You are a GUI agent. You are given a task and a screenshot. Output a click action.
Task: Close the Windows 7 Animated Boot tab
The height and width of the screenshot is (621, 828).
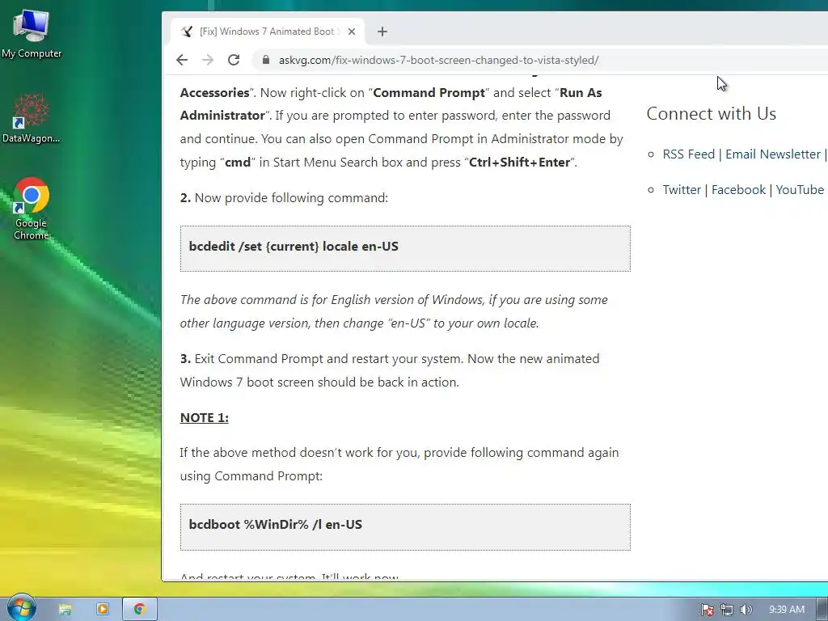(x=352, y=32)
